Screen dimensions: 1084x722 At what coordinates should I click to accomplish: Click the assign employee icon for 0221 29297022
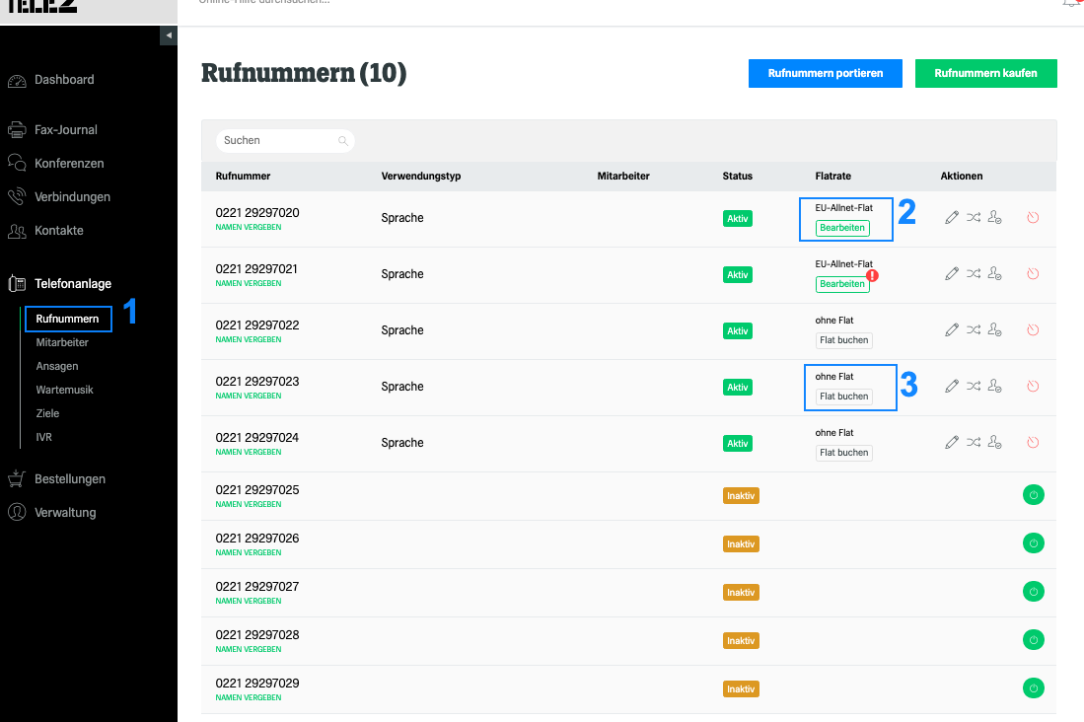[x=995, y=329]
